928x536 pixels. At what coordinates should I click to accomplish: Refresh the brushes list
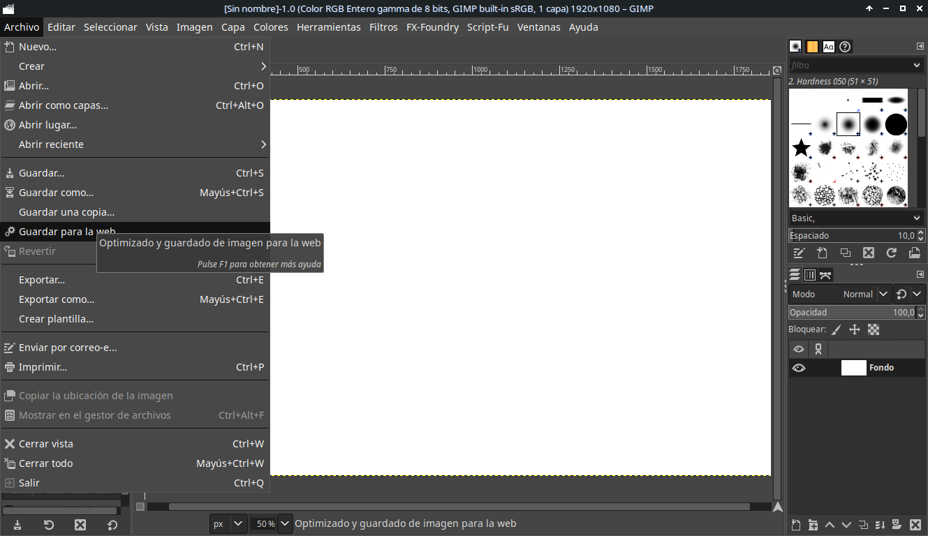(x=892, y=253)
